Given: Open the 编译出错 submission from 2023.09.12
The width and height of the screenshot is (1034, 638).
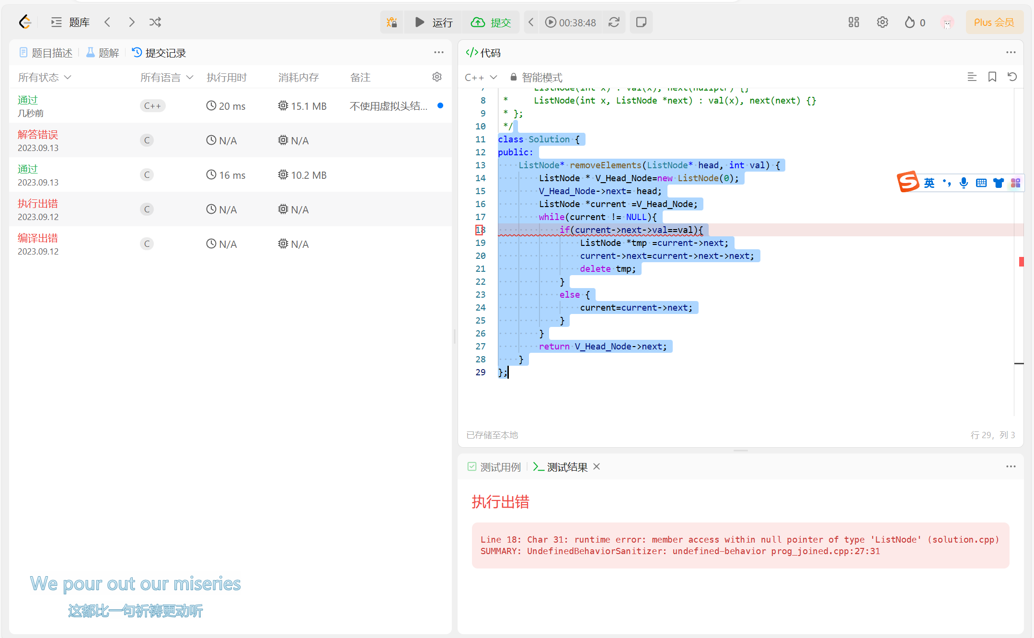Looking at the screenshot, I should click(x=230, y=244).
